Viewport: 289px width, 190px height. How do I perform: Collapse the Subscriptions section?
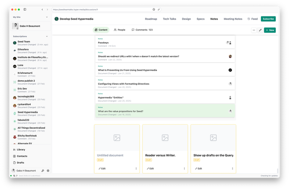[x=47, y=36]
